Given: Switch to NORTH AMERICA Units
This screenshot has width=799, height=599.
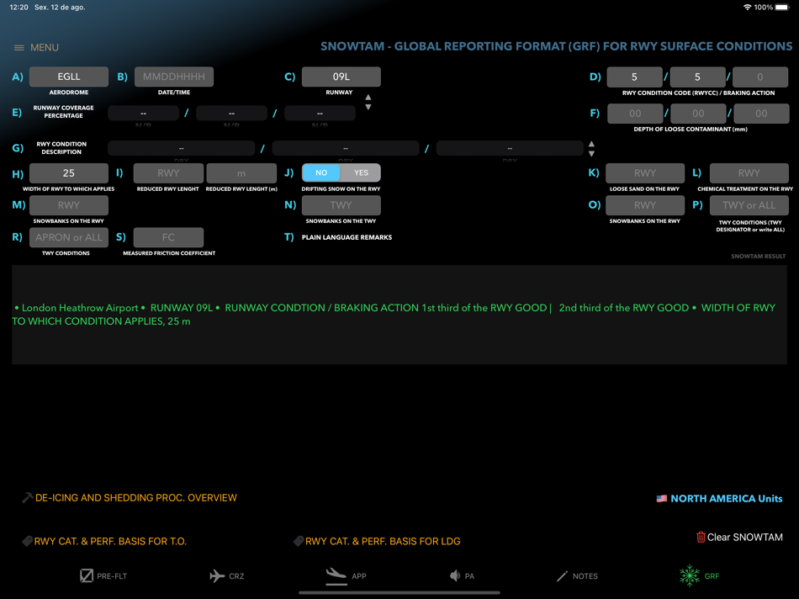Looking at the screenshot, I should [x=726, y=499].
